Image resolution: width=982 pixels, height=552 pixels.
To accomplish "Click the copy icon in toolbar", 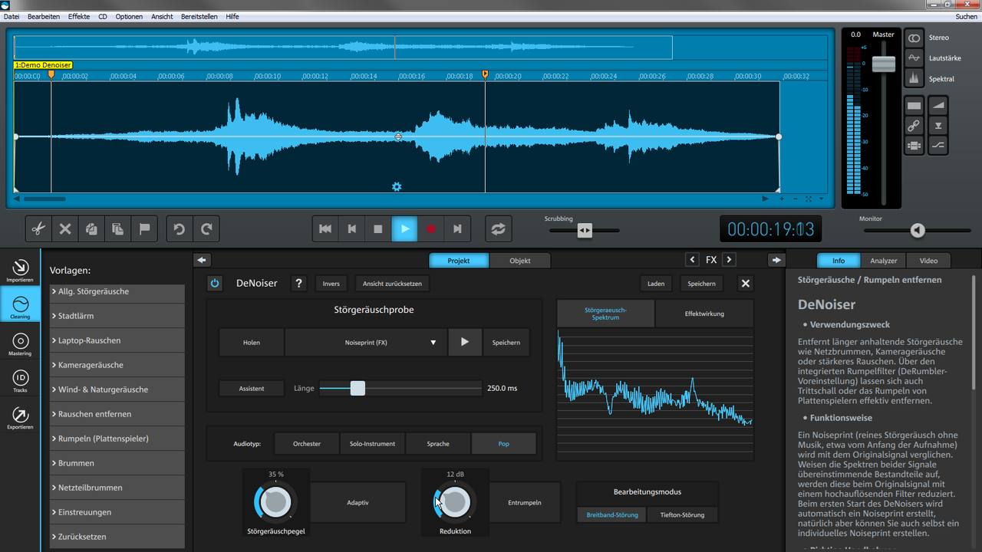I will point(91,228).
